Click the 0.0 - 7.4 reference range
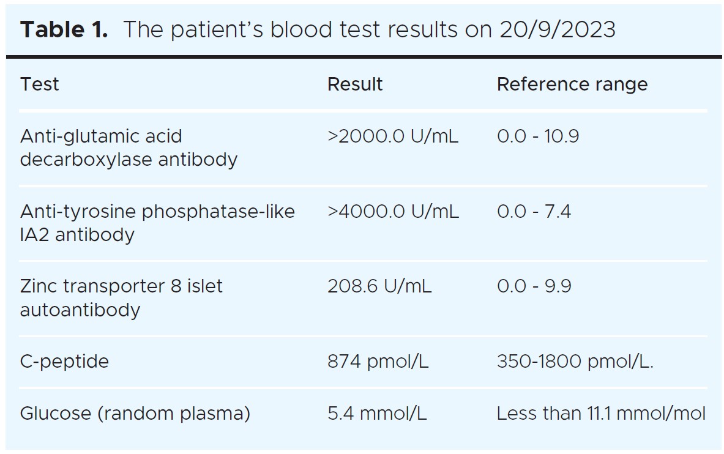Screen dimensions: 724x454 point(534,211)
